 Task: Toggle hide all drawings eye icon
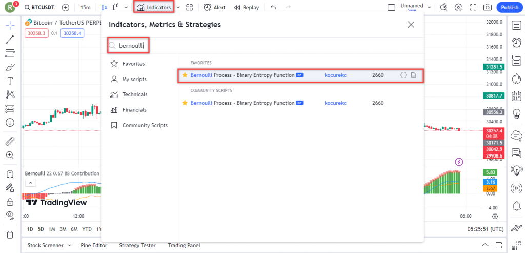pyautogui.click(x=10, y=216)
